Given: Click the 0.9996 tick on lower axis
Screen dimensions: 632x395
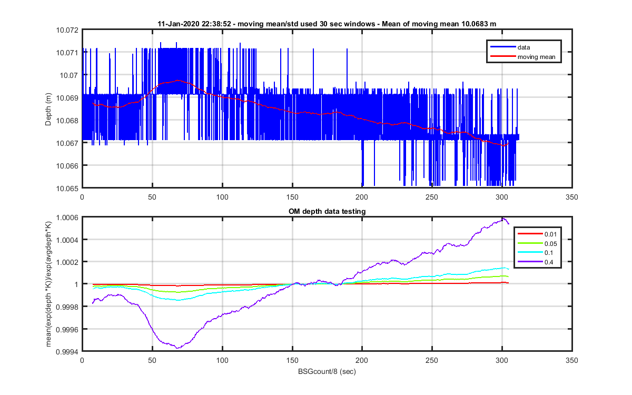Looking at the screenshot, I should coord(67,329).
